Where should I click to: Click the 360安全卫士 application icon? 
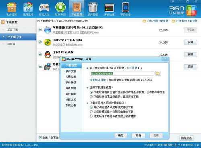pos(47,42)
